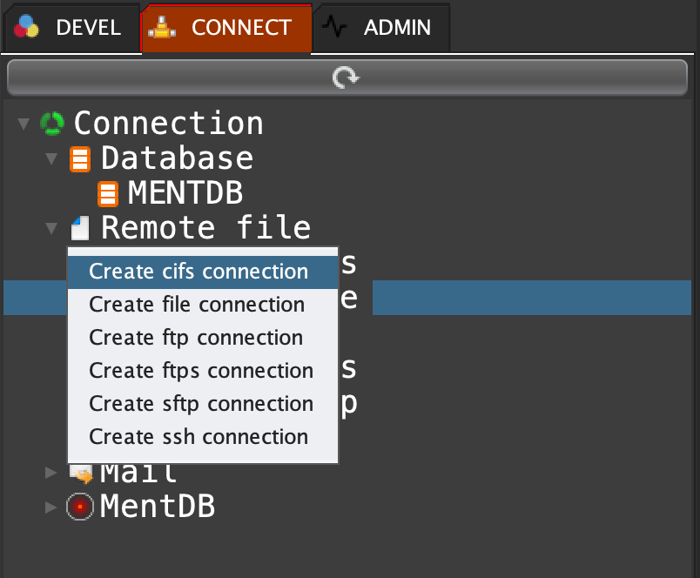This screenshot has height=578, width=700.
Task: Collapse the Remote file node
Action: pos(51,229)
